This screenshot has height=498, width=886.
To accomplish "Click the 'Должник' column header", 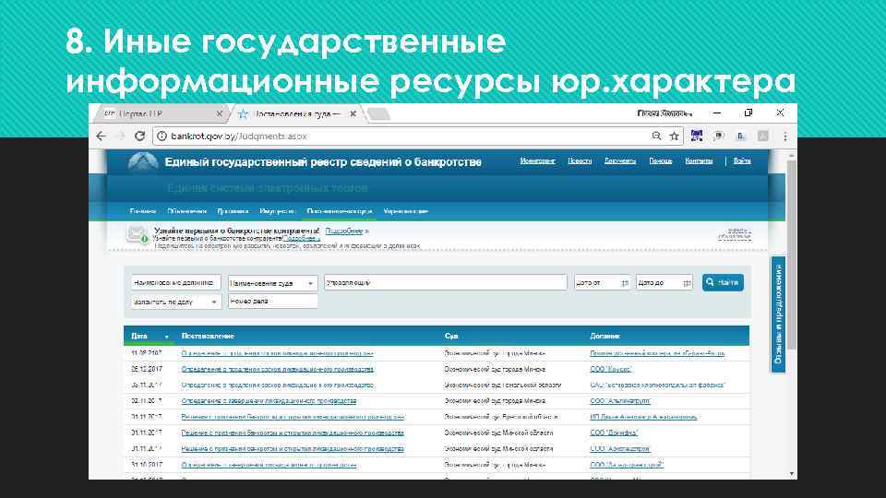I will pyautogui.click(x=605, y=336).
